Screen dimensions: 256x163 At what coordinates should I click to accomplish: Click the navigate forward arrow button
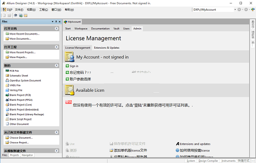click(246, 10)
